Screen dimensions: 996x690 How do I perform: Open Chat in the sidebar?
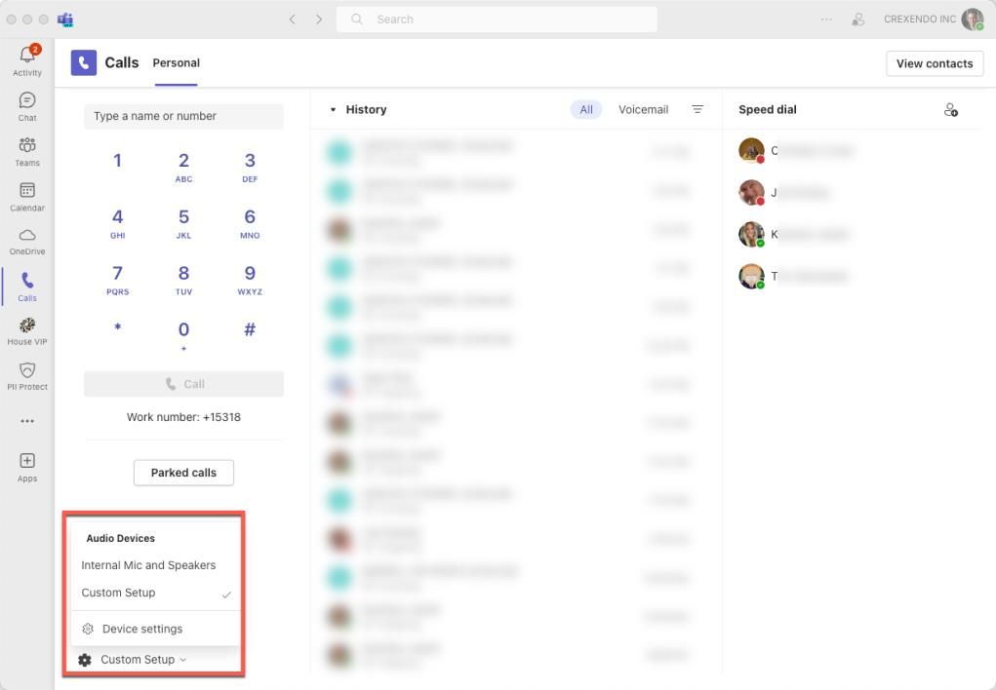pyautogui.click(x=27, y=106)
